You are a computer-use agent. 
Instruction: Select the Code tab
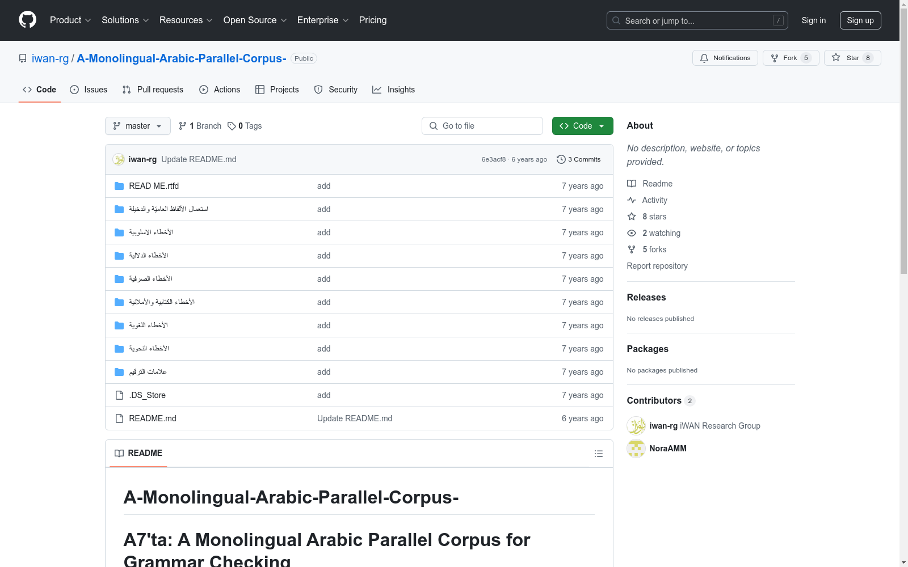40,90
